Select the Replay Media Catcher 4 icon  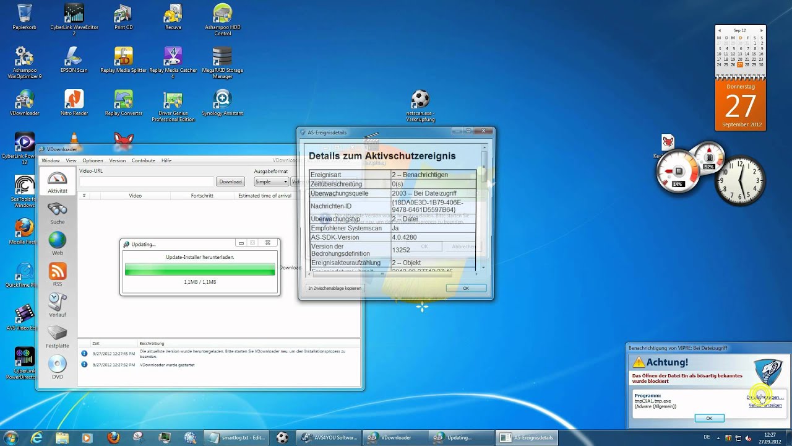coord(173,63)
